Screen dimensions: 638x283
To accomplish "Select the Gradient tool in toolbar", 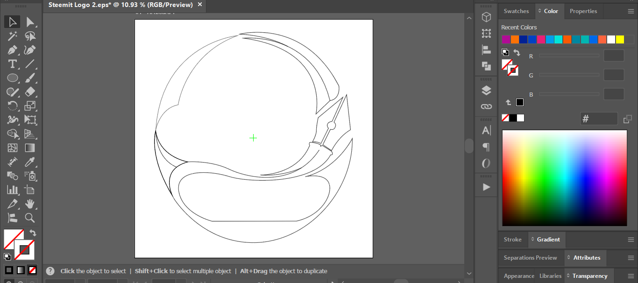I will (30, 148).
